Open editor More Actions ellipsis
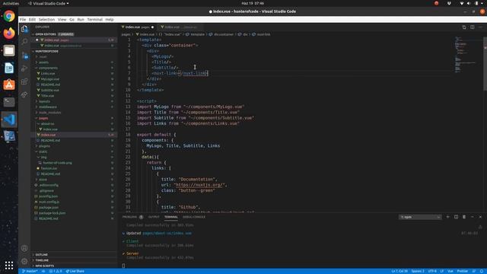487x274 pixels. click(480, 27)
